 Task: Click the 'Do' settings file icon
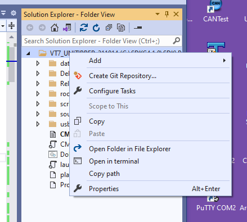point(53,155)
